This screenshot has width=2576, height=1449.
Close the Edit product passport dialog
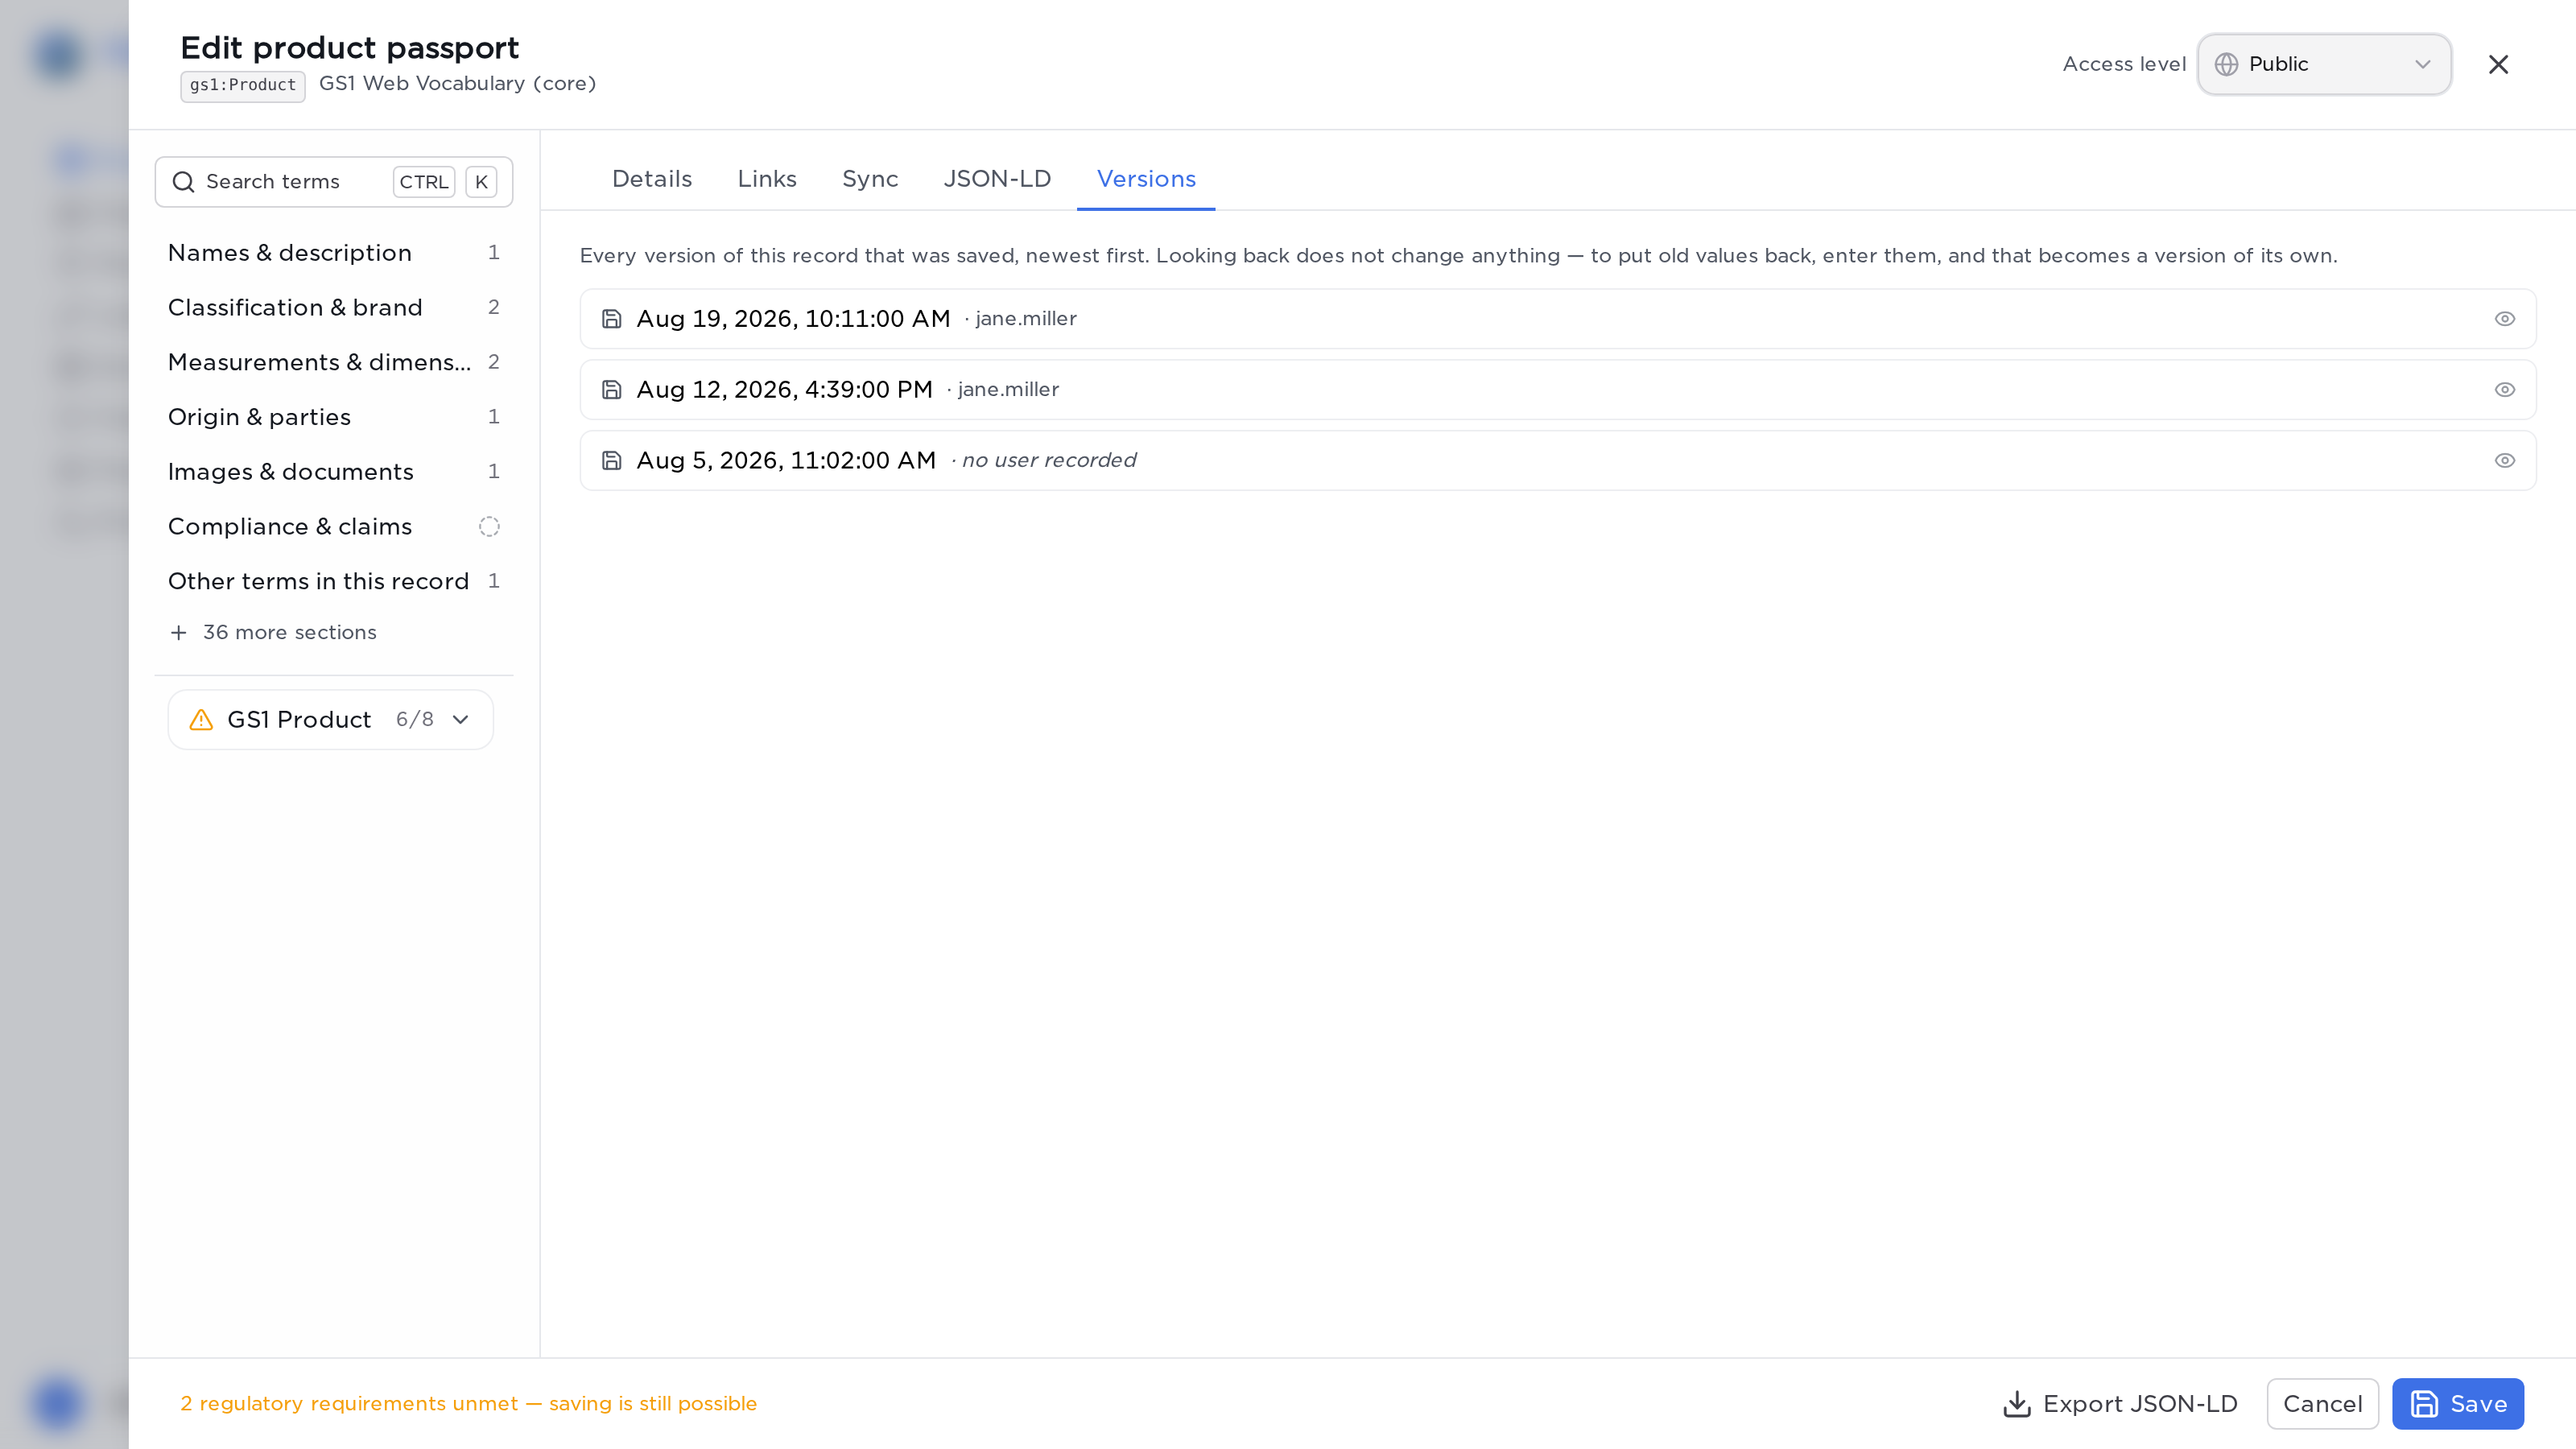(2498, 64)
